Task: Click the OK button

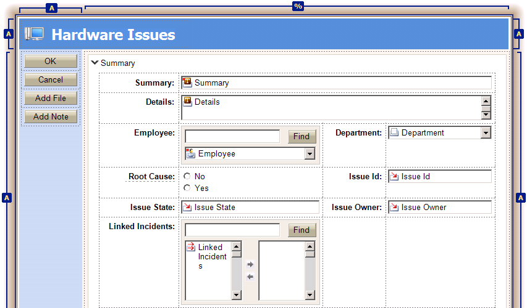Action: (x=51, y=61)
